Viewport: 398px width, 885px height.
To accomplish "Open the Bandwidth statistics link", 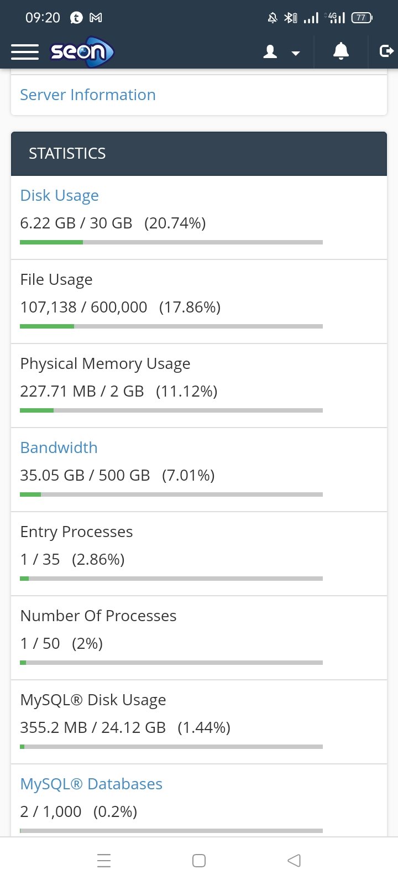I will 59,447.
